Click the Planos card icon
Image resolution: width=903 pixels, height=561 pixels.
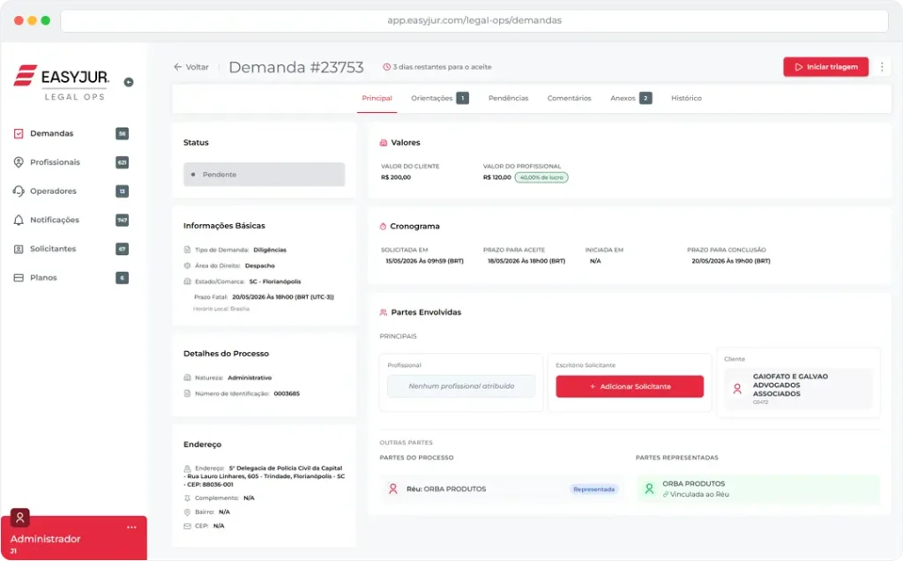coord(19,278)
